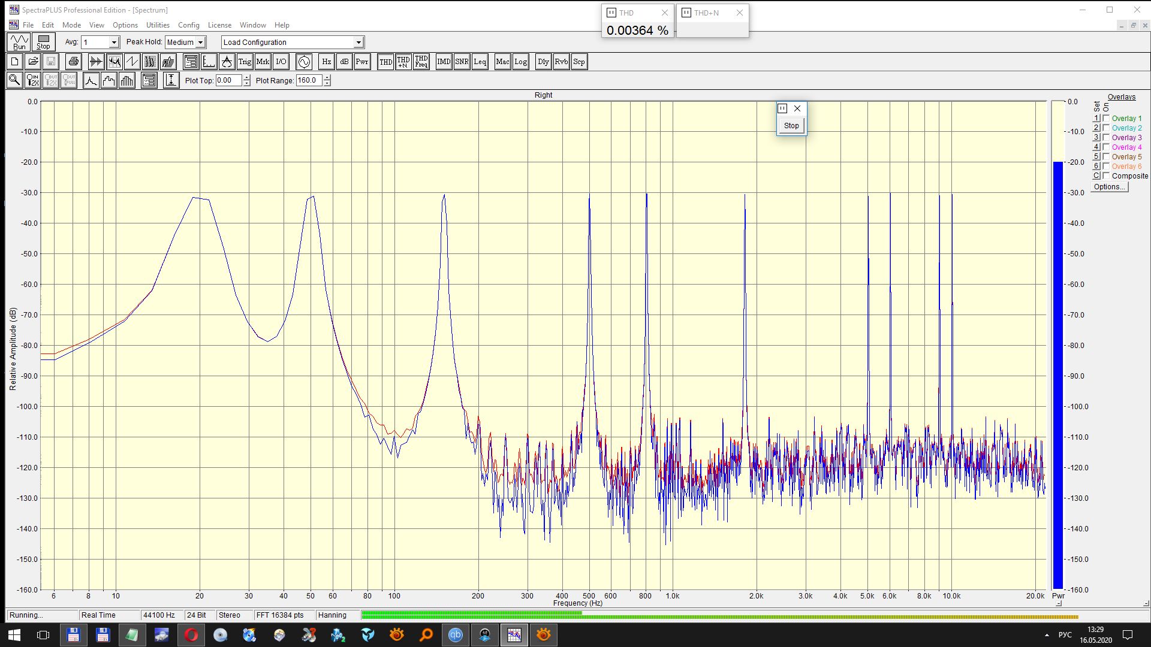Click the Zoom In 2X icon
This screenshot has height=647, width=1151.
point(33,80)
